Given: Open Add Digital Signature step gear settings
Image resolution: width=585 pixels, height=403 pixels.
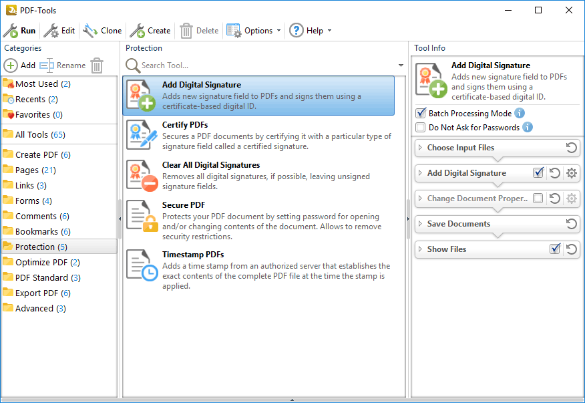Looking at the screenshot, I should [571, 173].
